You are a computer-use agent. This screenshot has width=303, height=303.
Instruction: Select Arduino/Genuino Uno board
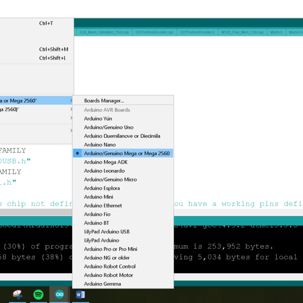pos(123,127)
